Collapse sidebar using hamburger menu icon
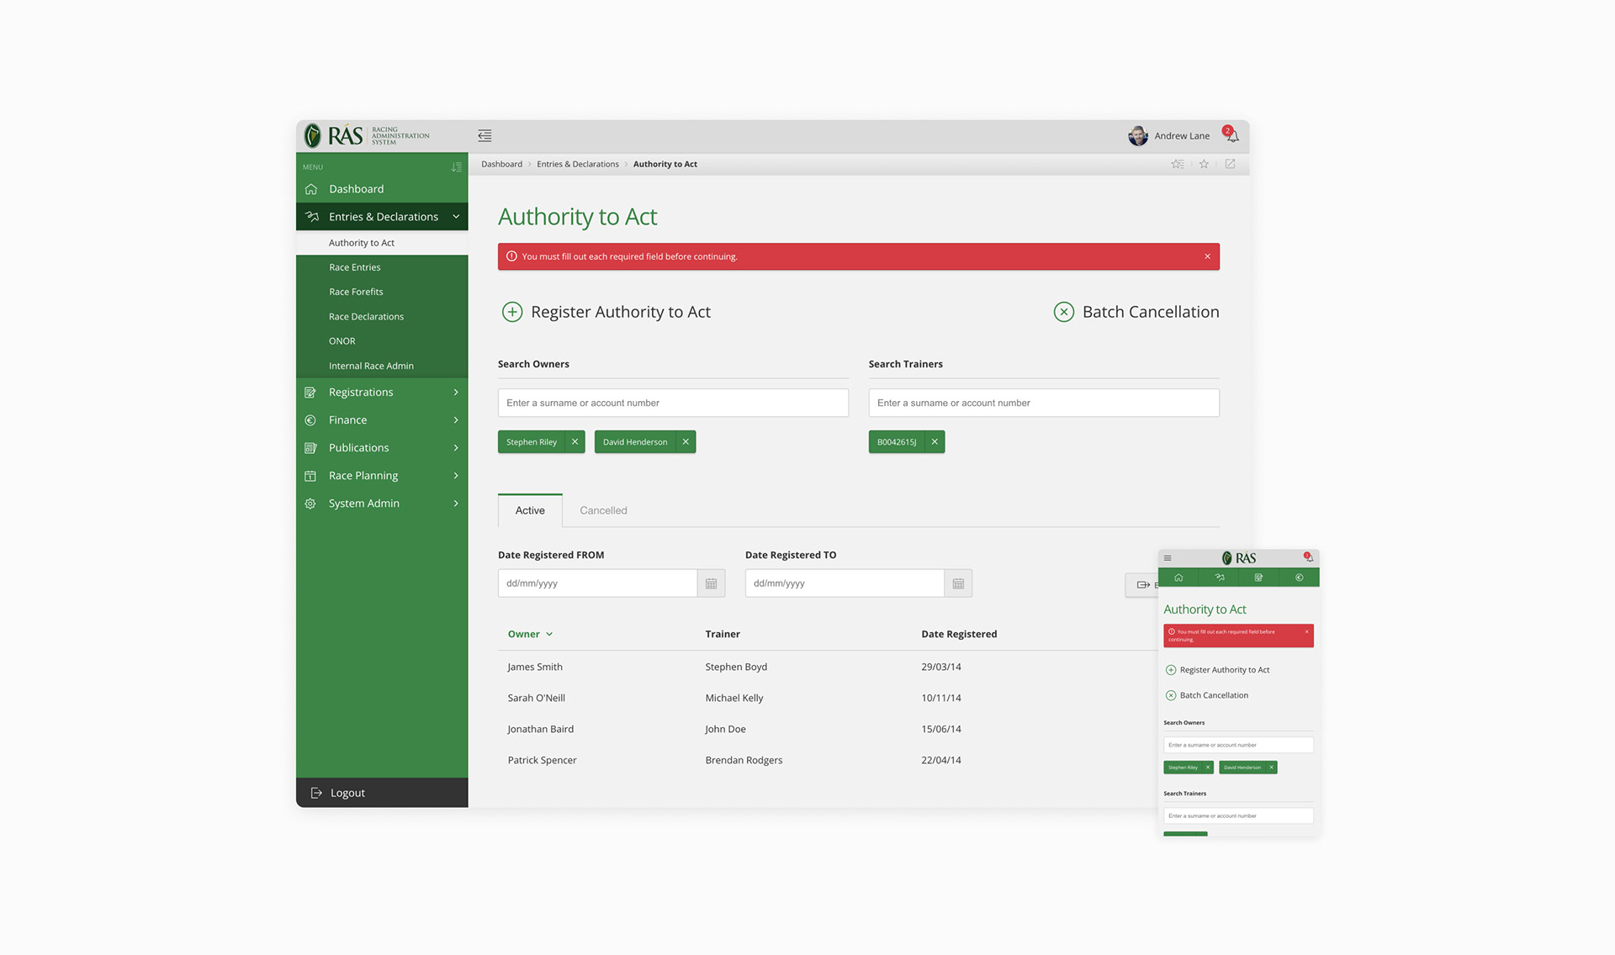Image resolution: width=1615 pixels, height=955 pixels. tap(484, 135)
